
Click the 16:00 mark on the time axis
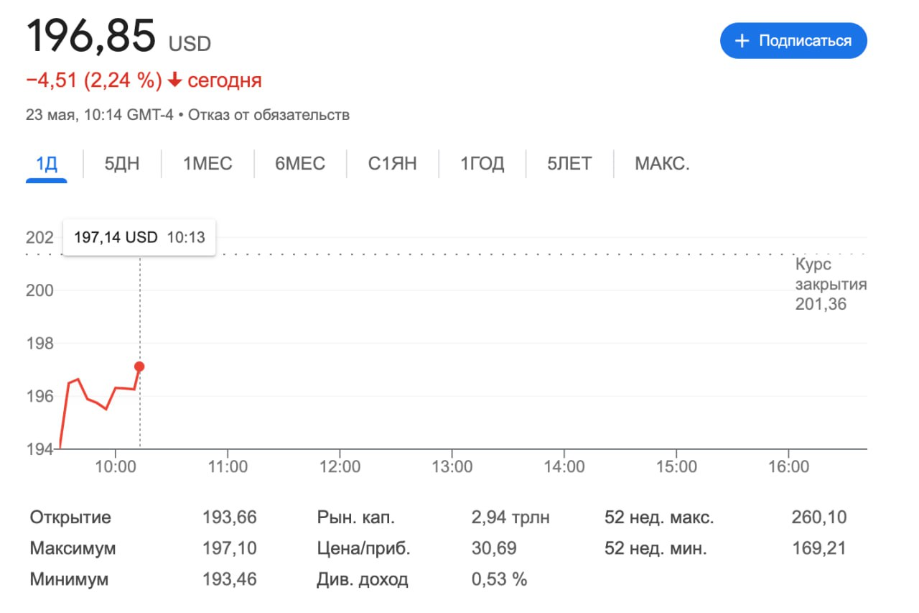[x=788, y=467]
